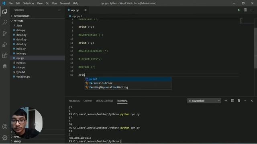Close the terminal panel
The image size is (257, 144).
(x=252, y=101)
